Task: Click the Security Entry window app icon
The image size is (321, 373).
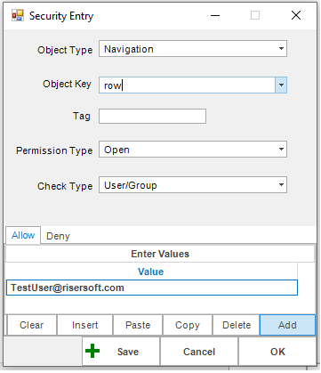Action: [x=18, y=15]
